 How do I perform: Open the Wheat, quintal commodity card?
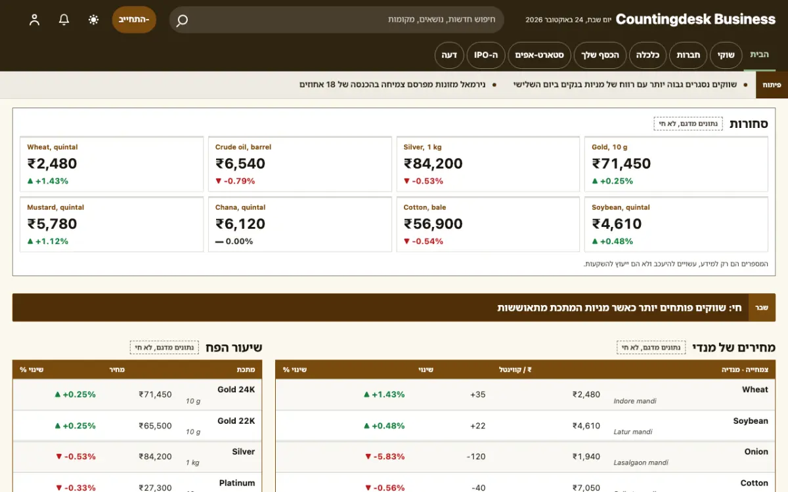click(112, 164)
